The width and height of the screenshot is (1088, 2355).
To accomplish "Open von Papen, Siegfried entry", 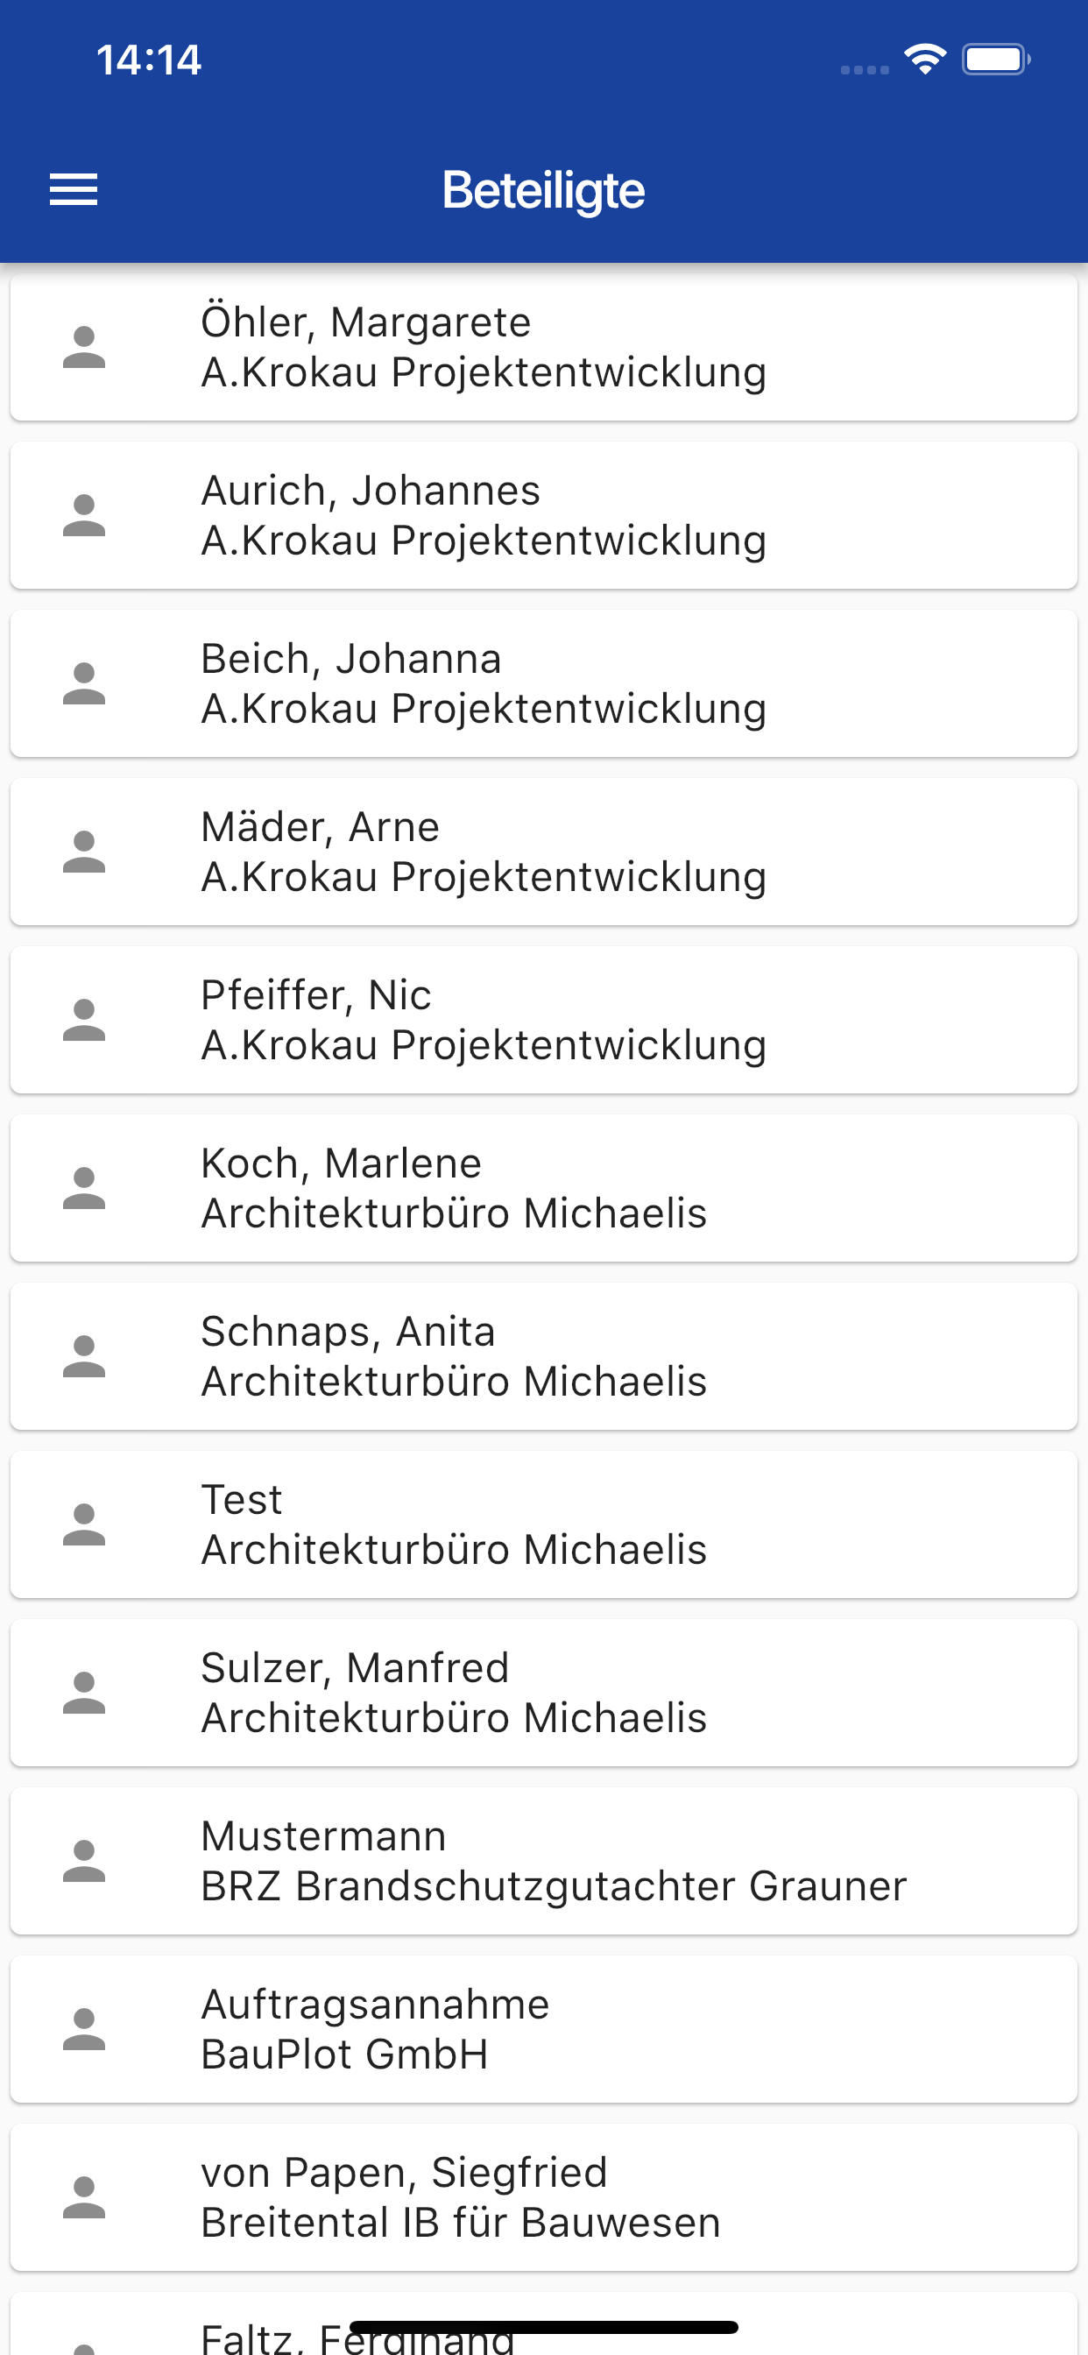I will click(543, 2198).
